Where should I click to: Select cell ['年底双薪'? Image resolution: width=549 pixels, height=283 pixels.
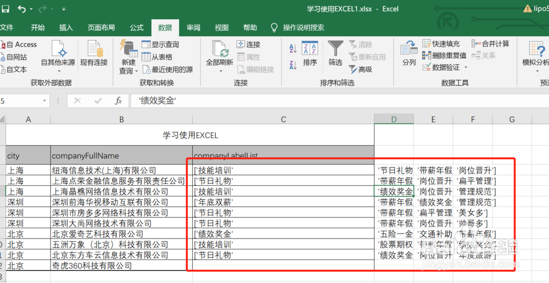point(283,202)
